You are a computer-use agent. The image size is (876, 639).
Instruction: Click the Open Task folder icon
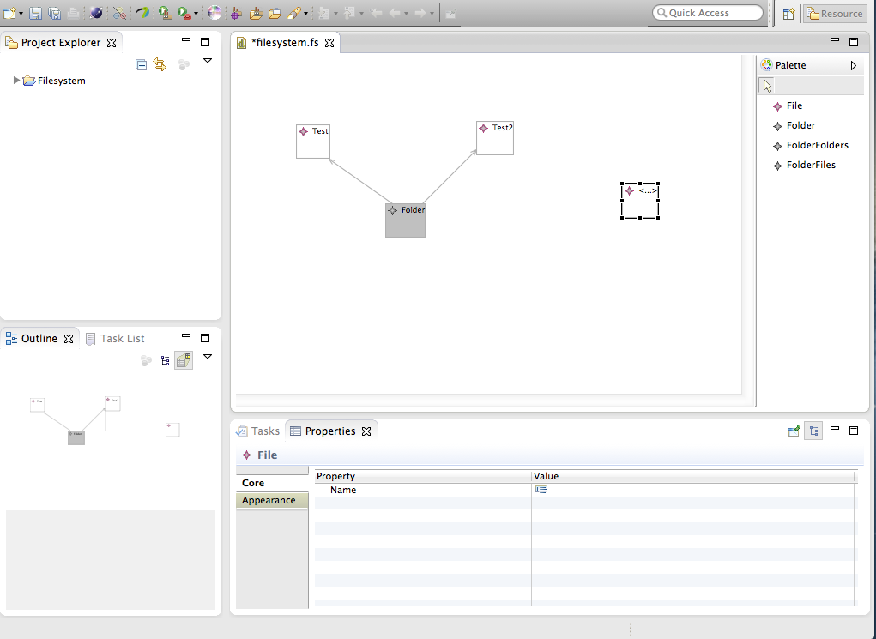pyautogui.click(x=275, y=13)
